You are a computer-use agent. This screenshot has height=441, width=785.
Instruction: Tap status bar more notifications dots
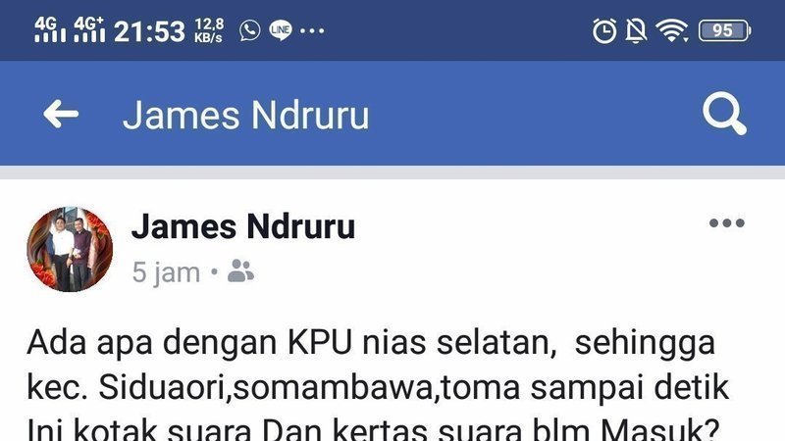tap(312, 30)
